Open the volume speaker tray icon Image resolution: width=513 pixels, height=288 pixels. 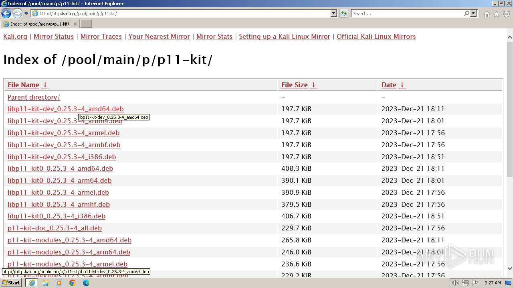pyautogui.click(x=456, y=283)
